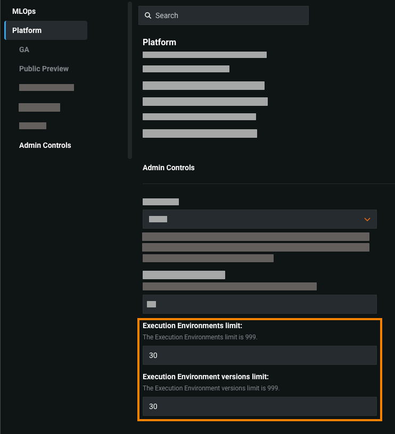Screen dimensions: 395x434
Task: Focus the Search text field
Action: pyautogui.click(x=229, y=16)
